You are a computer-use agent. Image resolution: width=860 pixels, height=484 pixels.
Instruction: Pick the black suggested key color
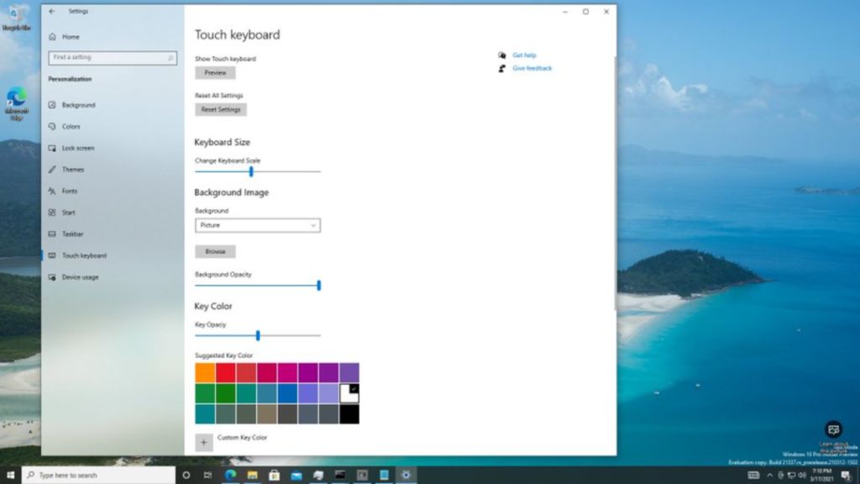[349, 414]
